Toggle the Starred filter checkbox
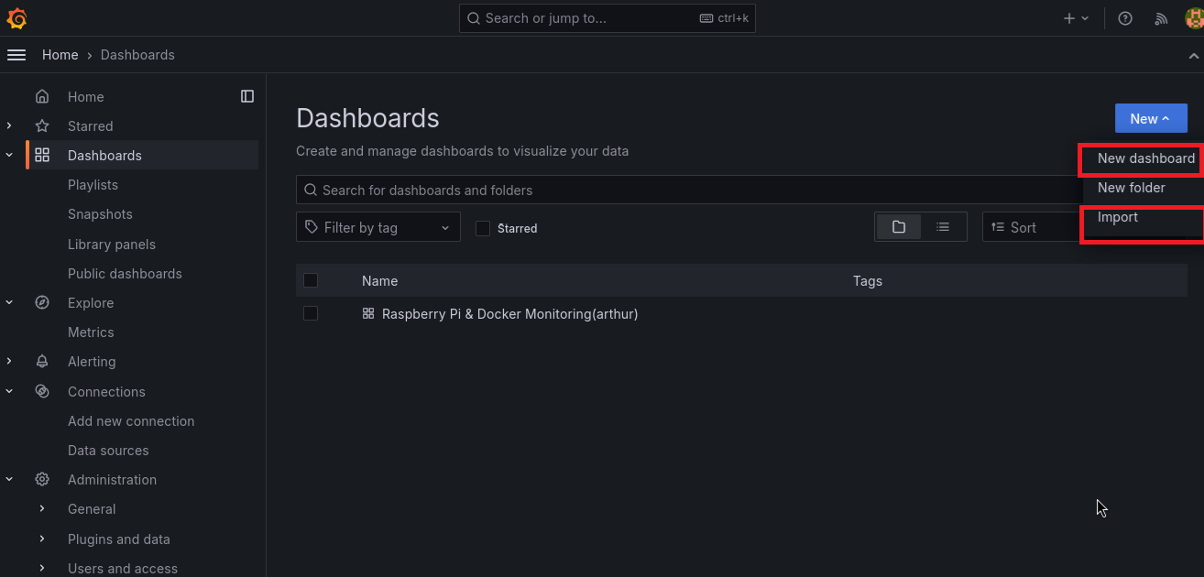 [483, 228]
